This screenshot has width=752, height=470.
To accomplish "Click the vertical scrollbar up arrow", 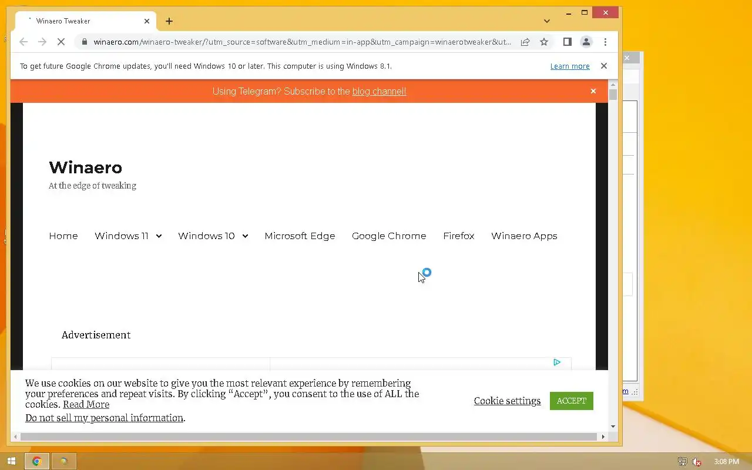I will click(613, 85).
